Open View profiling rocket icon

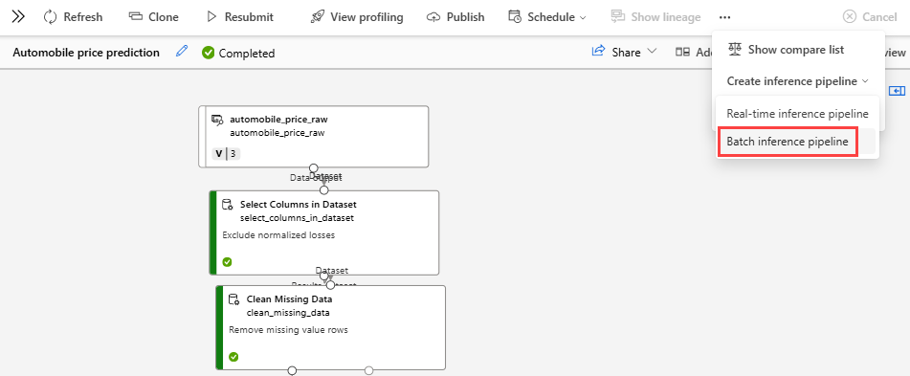pos(317,17)
